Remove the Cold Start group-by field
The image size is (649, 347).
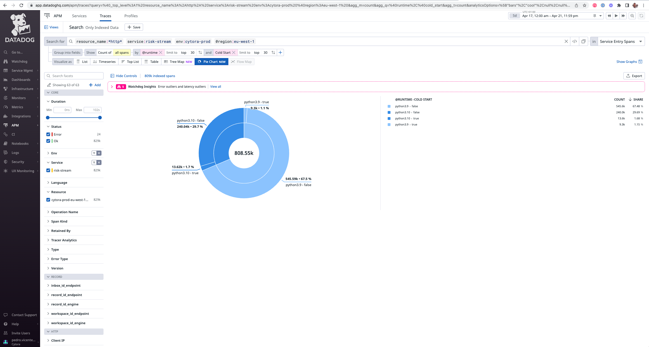(x=234, y=52)
